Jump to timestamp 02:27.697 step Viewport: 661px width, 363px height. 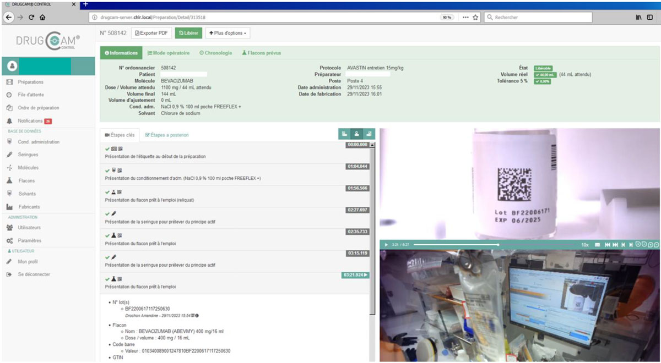click(357, 210)
